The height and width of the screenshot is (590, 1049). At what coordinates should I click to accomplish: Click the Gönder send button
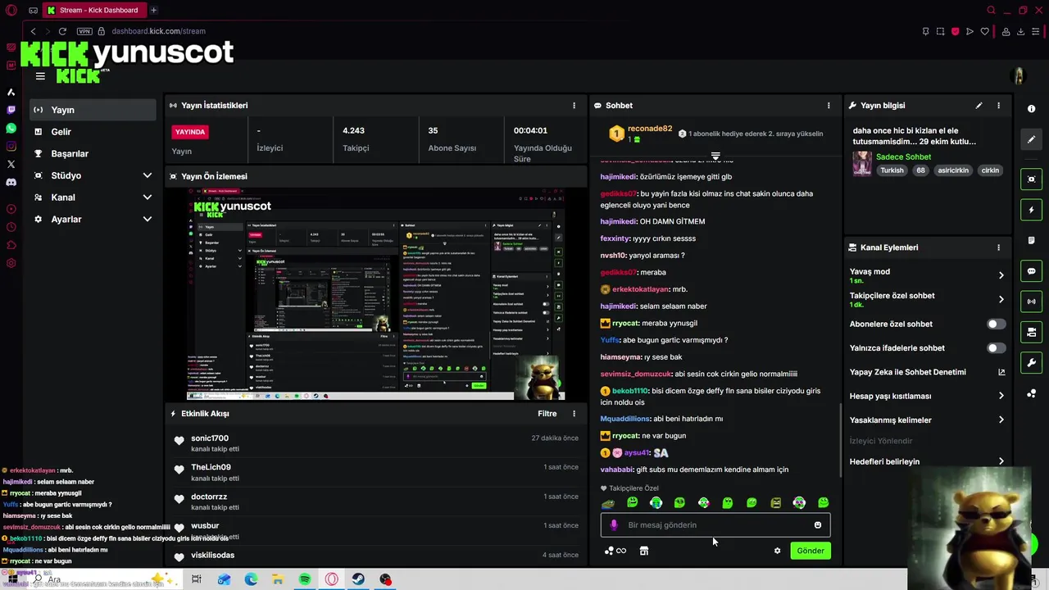pyautogui.click(x=811, y=551)
